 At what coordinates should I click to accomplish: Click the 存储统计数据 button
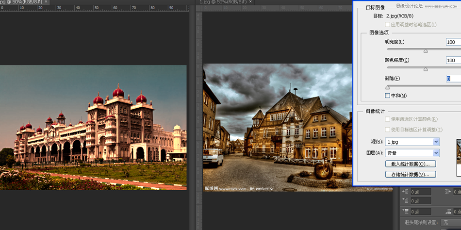410,174
